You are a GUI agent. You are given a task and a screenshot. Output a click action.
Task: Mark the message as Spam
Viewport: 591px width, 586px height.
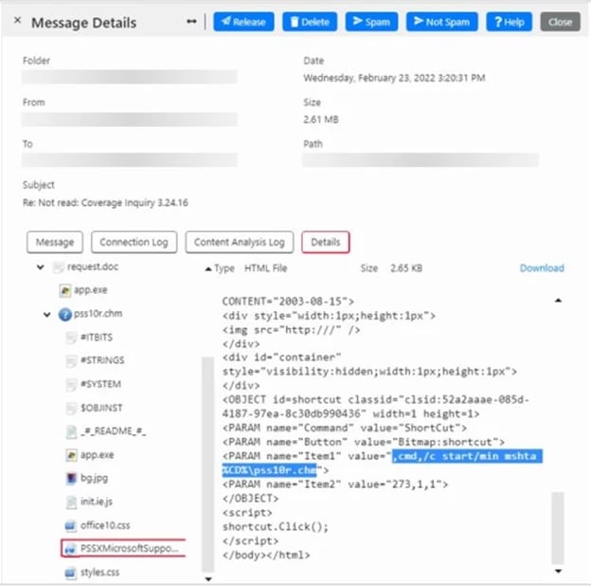[x=370, y=21]
